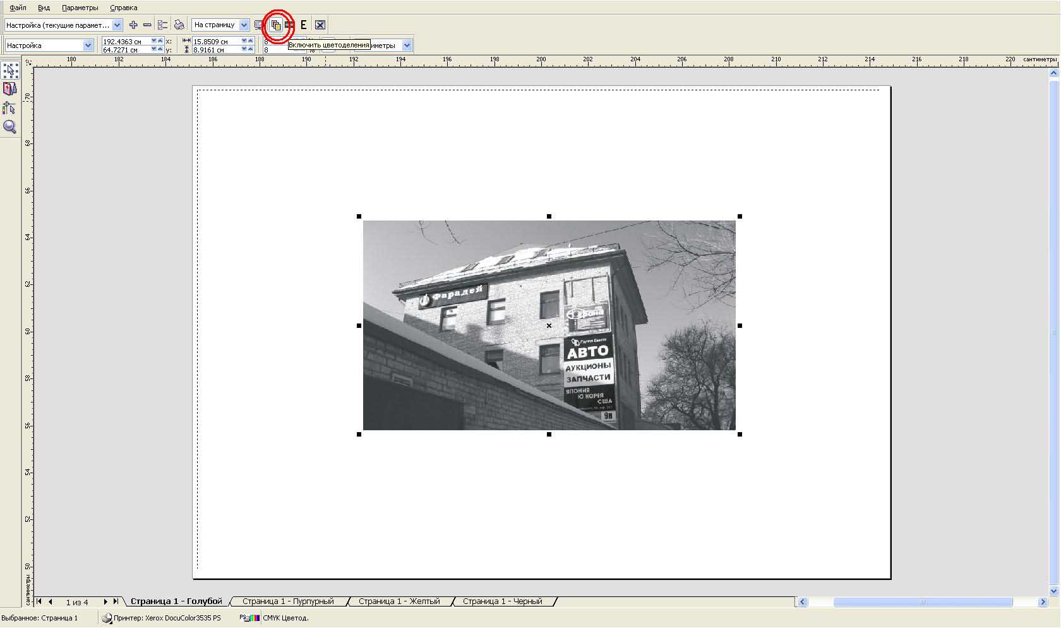This screenshot has width=1061, height=628.
Task: Select the Imposition Layout tool
Action: 10,89
